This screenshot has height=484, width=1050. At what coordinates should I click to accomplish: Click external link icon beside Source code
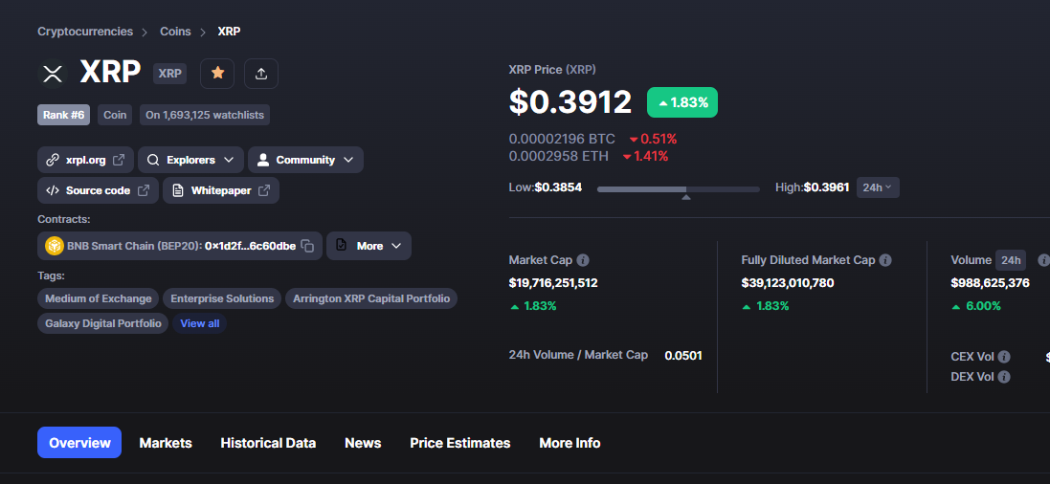tap(144, 190)
